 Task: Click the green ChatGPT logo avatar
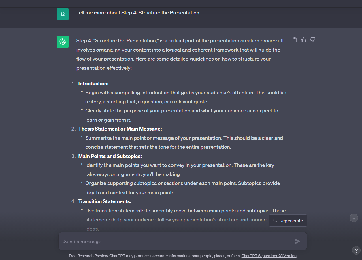pos(63,42)
